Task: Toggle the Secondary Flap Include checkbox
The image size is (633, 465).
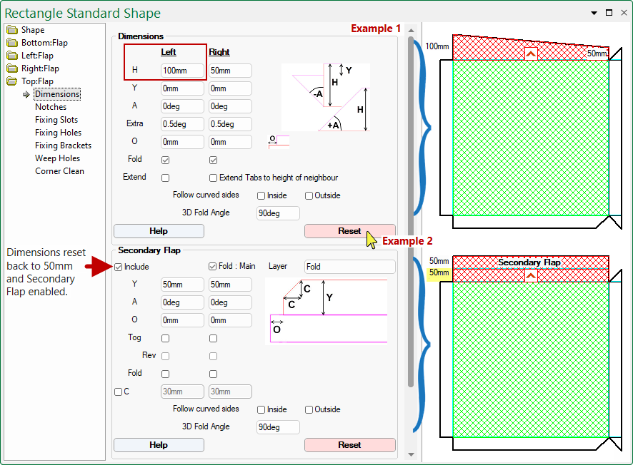Action: (119, 267)
